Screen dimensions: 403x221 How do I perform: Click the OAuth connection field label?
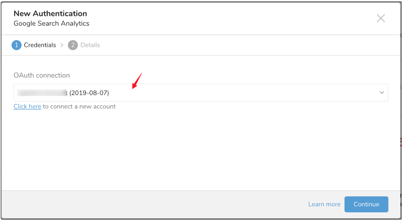(42, 75)
